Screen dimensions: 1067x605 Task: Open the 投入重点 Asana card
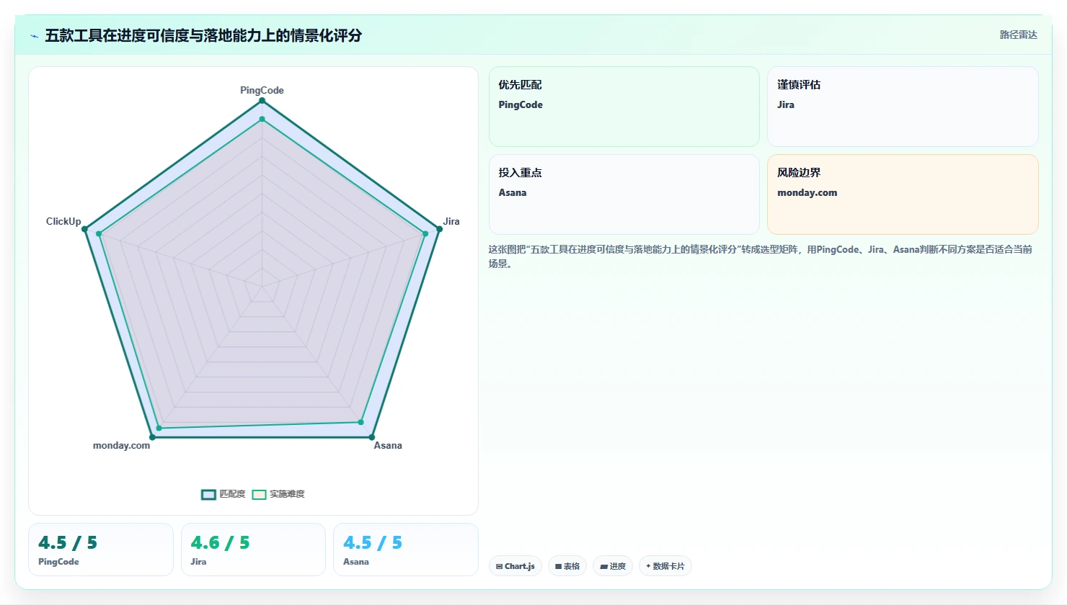click(x=624, y=194)
